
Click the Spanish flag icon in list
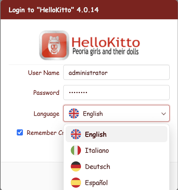76,182
